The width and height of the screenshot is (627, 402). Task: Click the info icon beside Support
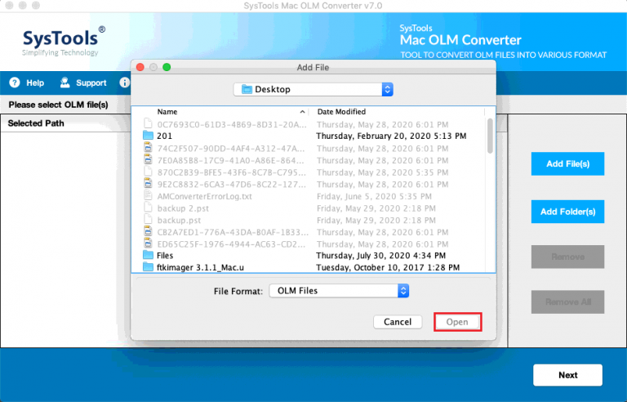pos(125,83)
